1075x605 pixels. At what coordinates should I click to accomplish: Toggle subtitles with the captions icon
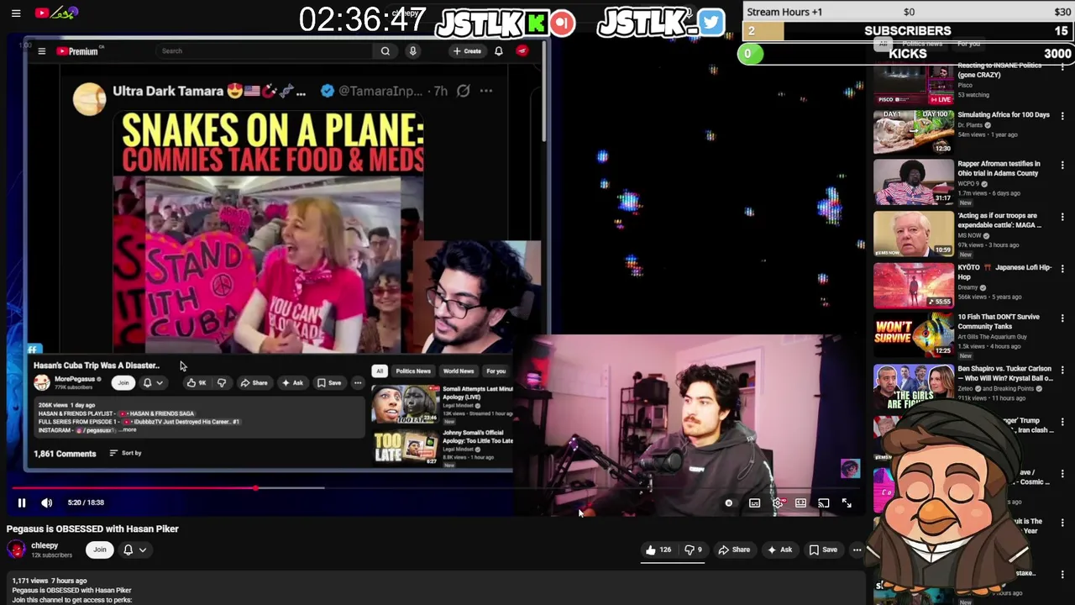(754, 503)
